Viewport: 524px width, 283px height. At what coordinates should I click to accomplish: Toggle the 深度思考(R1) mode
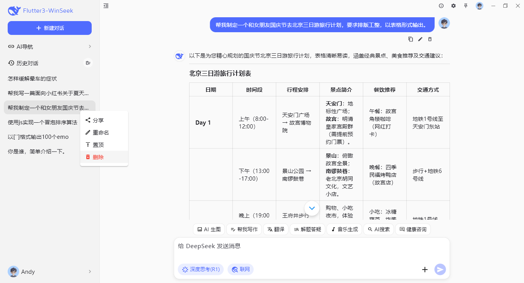200,269
